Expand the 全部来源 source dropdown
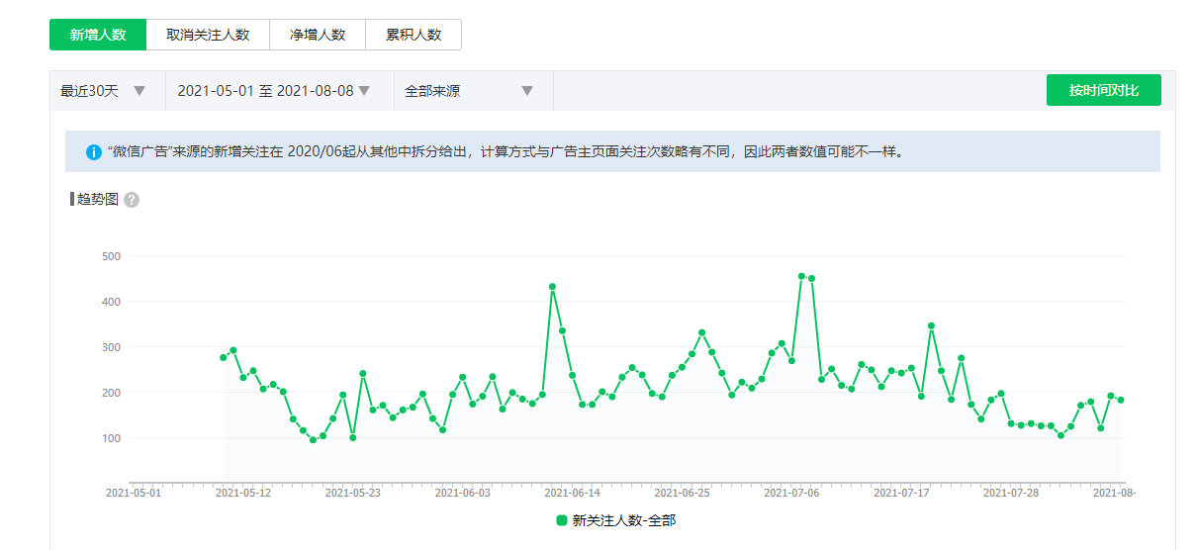The height and width of the screenshot is (550, 1197). click(x=469, y=91)
